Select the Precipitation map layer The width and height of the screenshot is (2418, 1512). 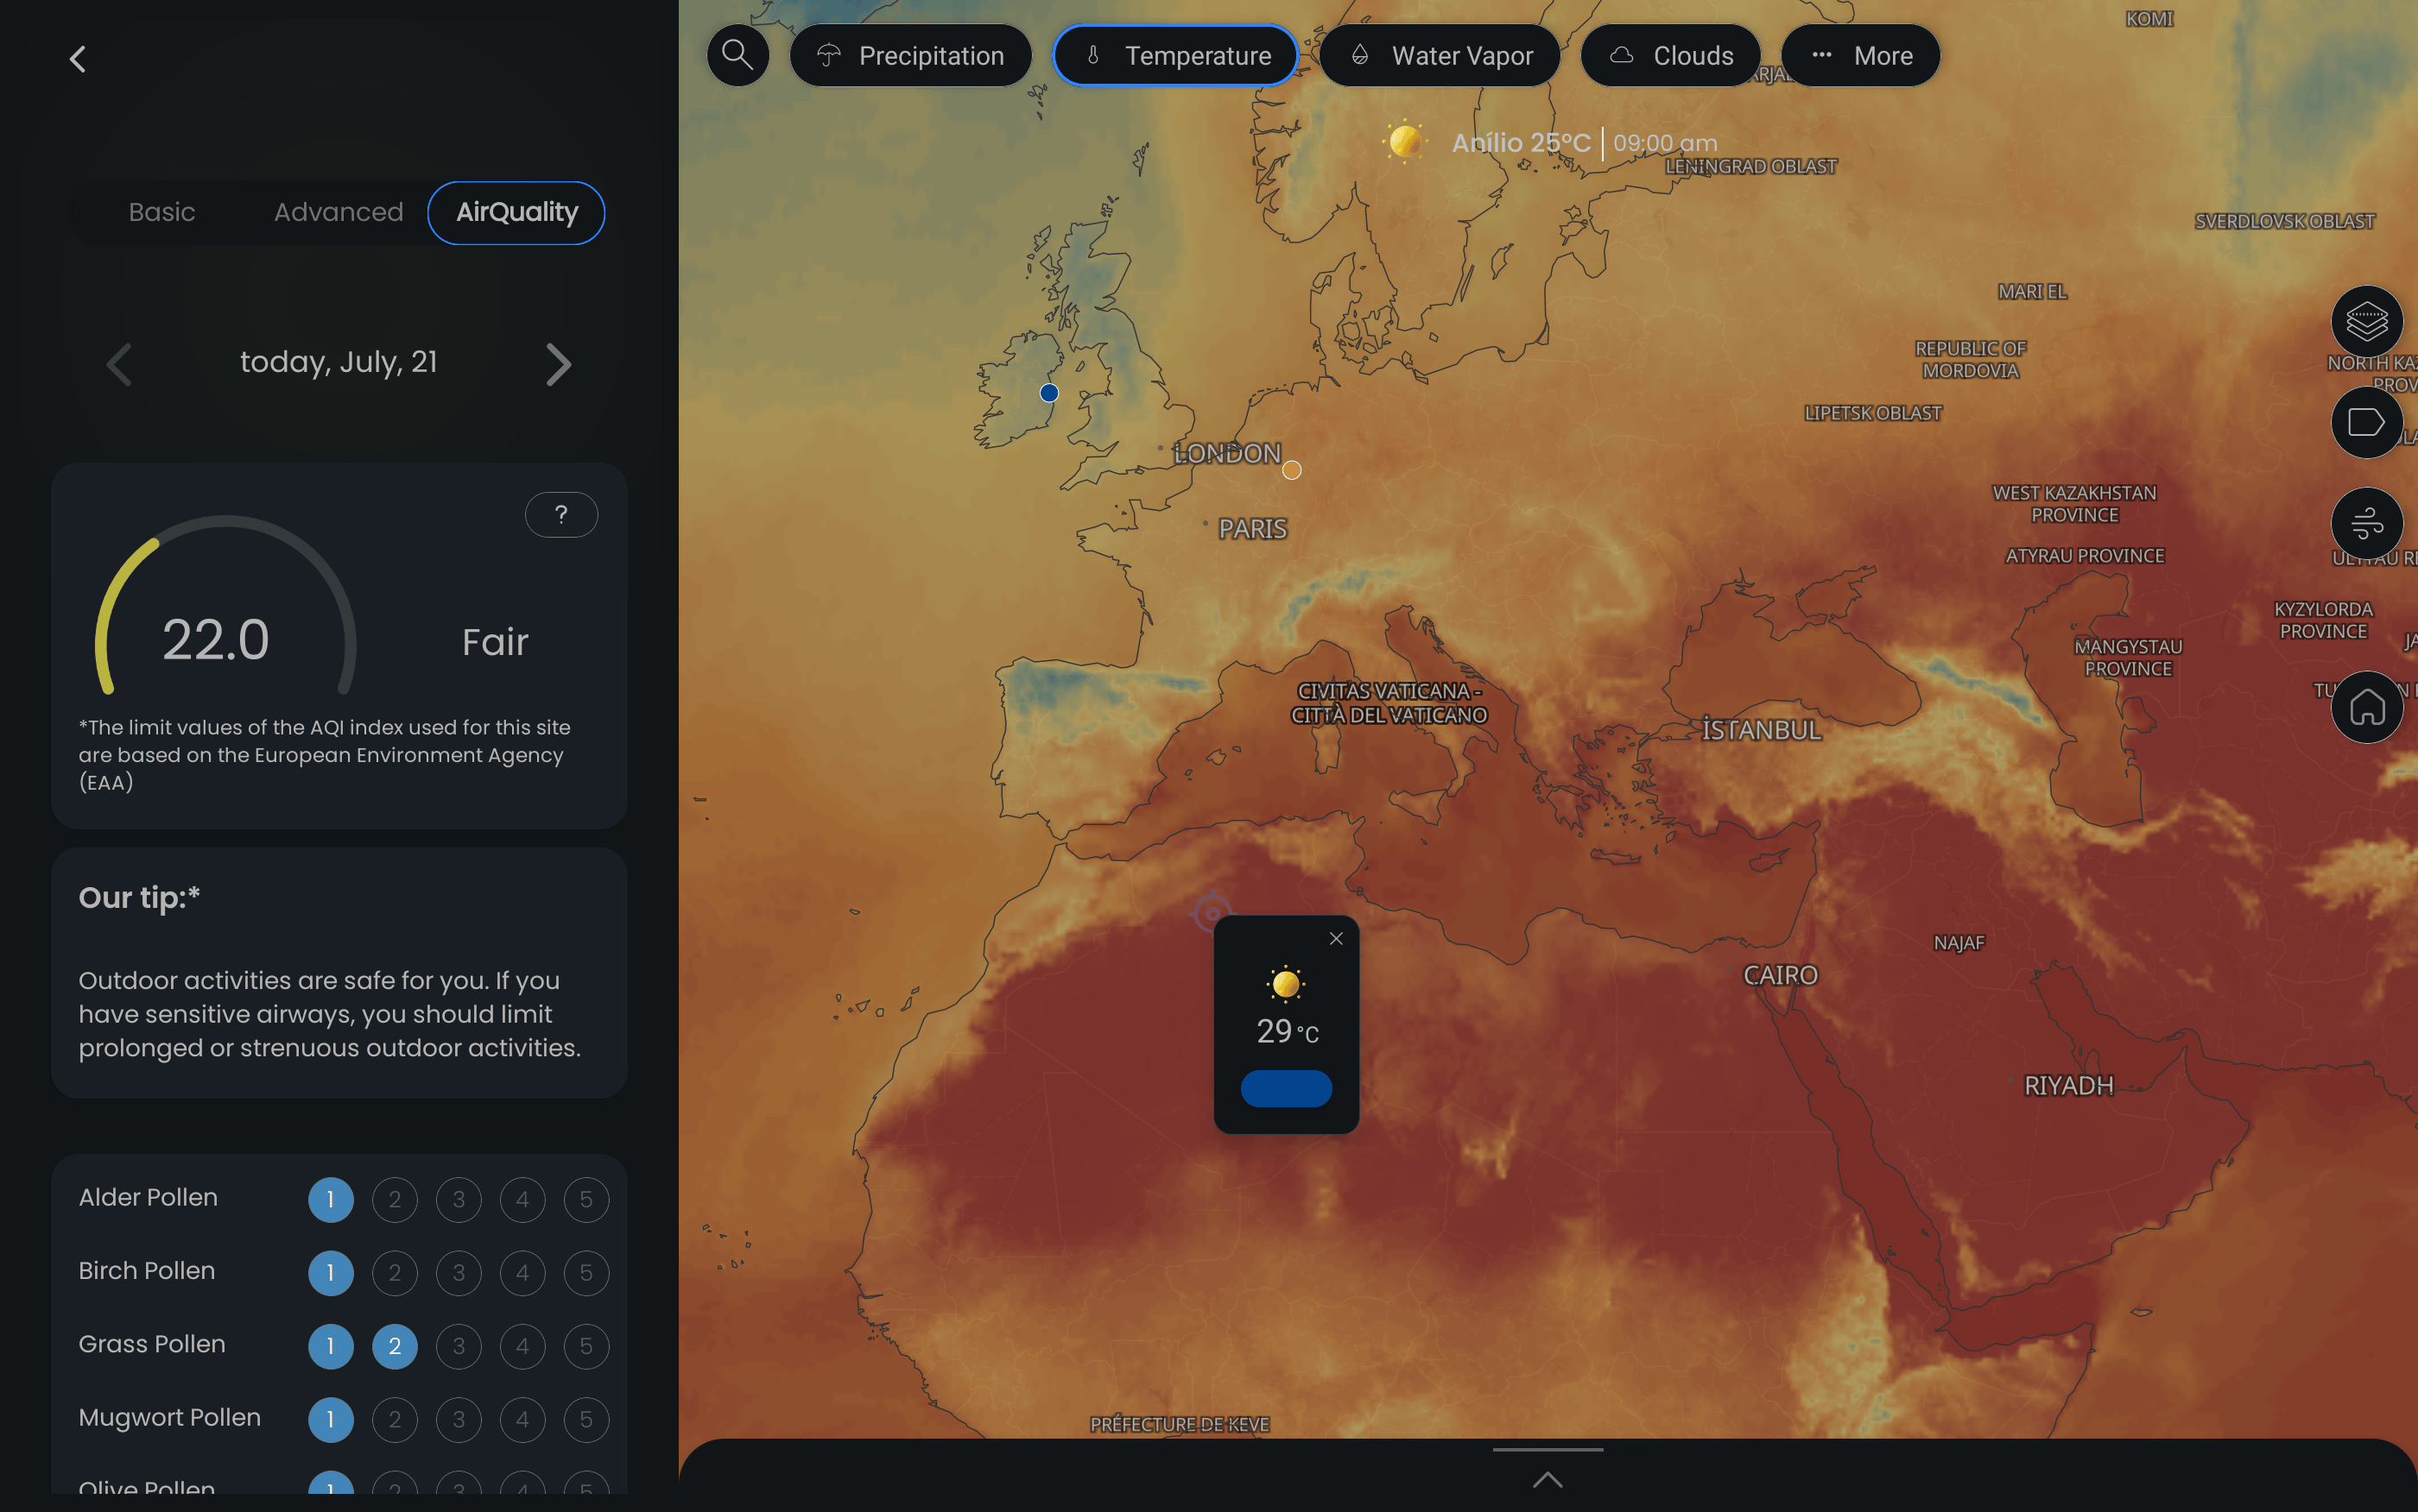(909, 55)
